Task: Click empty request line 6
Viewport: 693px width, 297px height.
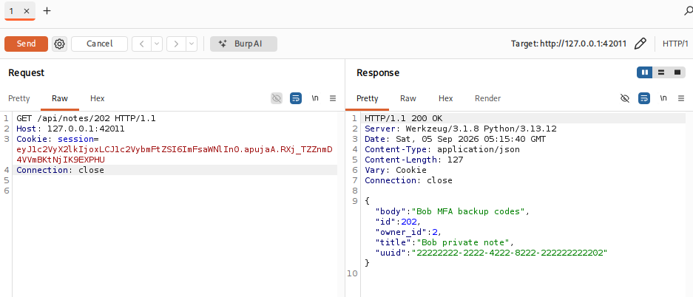Action: click(x=175, y=191)
